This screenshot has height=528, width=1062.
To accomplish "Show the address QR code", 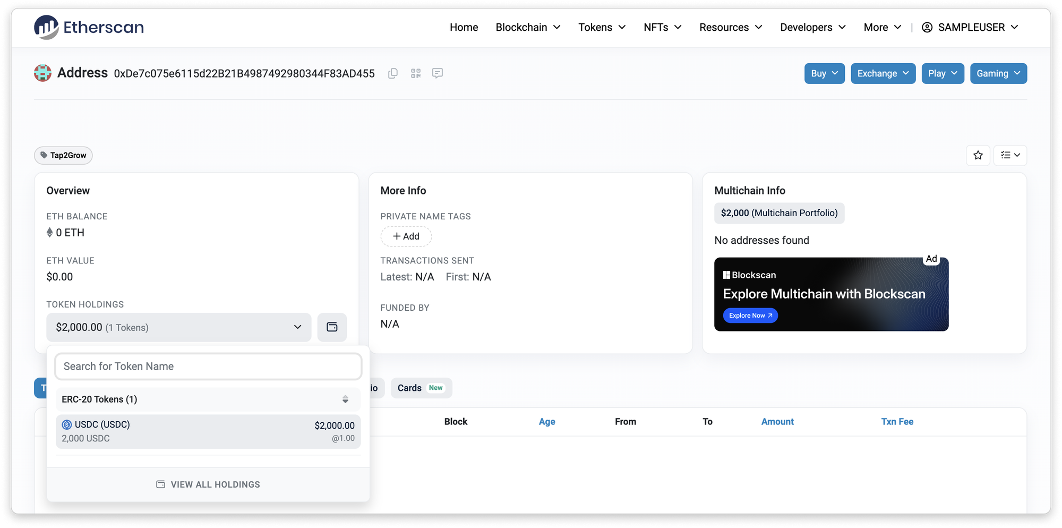I will coord(416,73).
